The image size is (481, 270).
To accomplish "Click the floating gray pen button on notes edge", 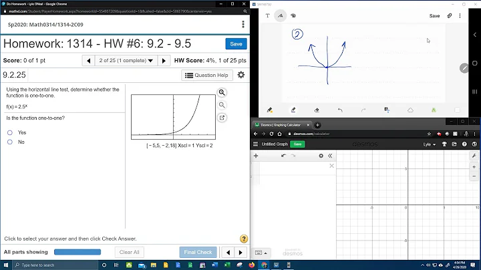I will click(x=464, y=68).
